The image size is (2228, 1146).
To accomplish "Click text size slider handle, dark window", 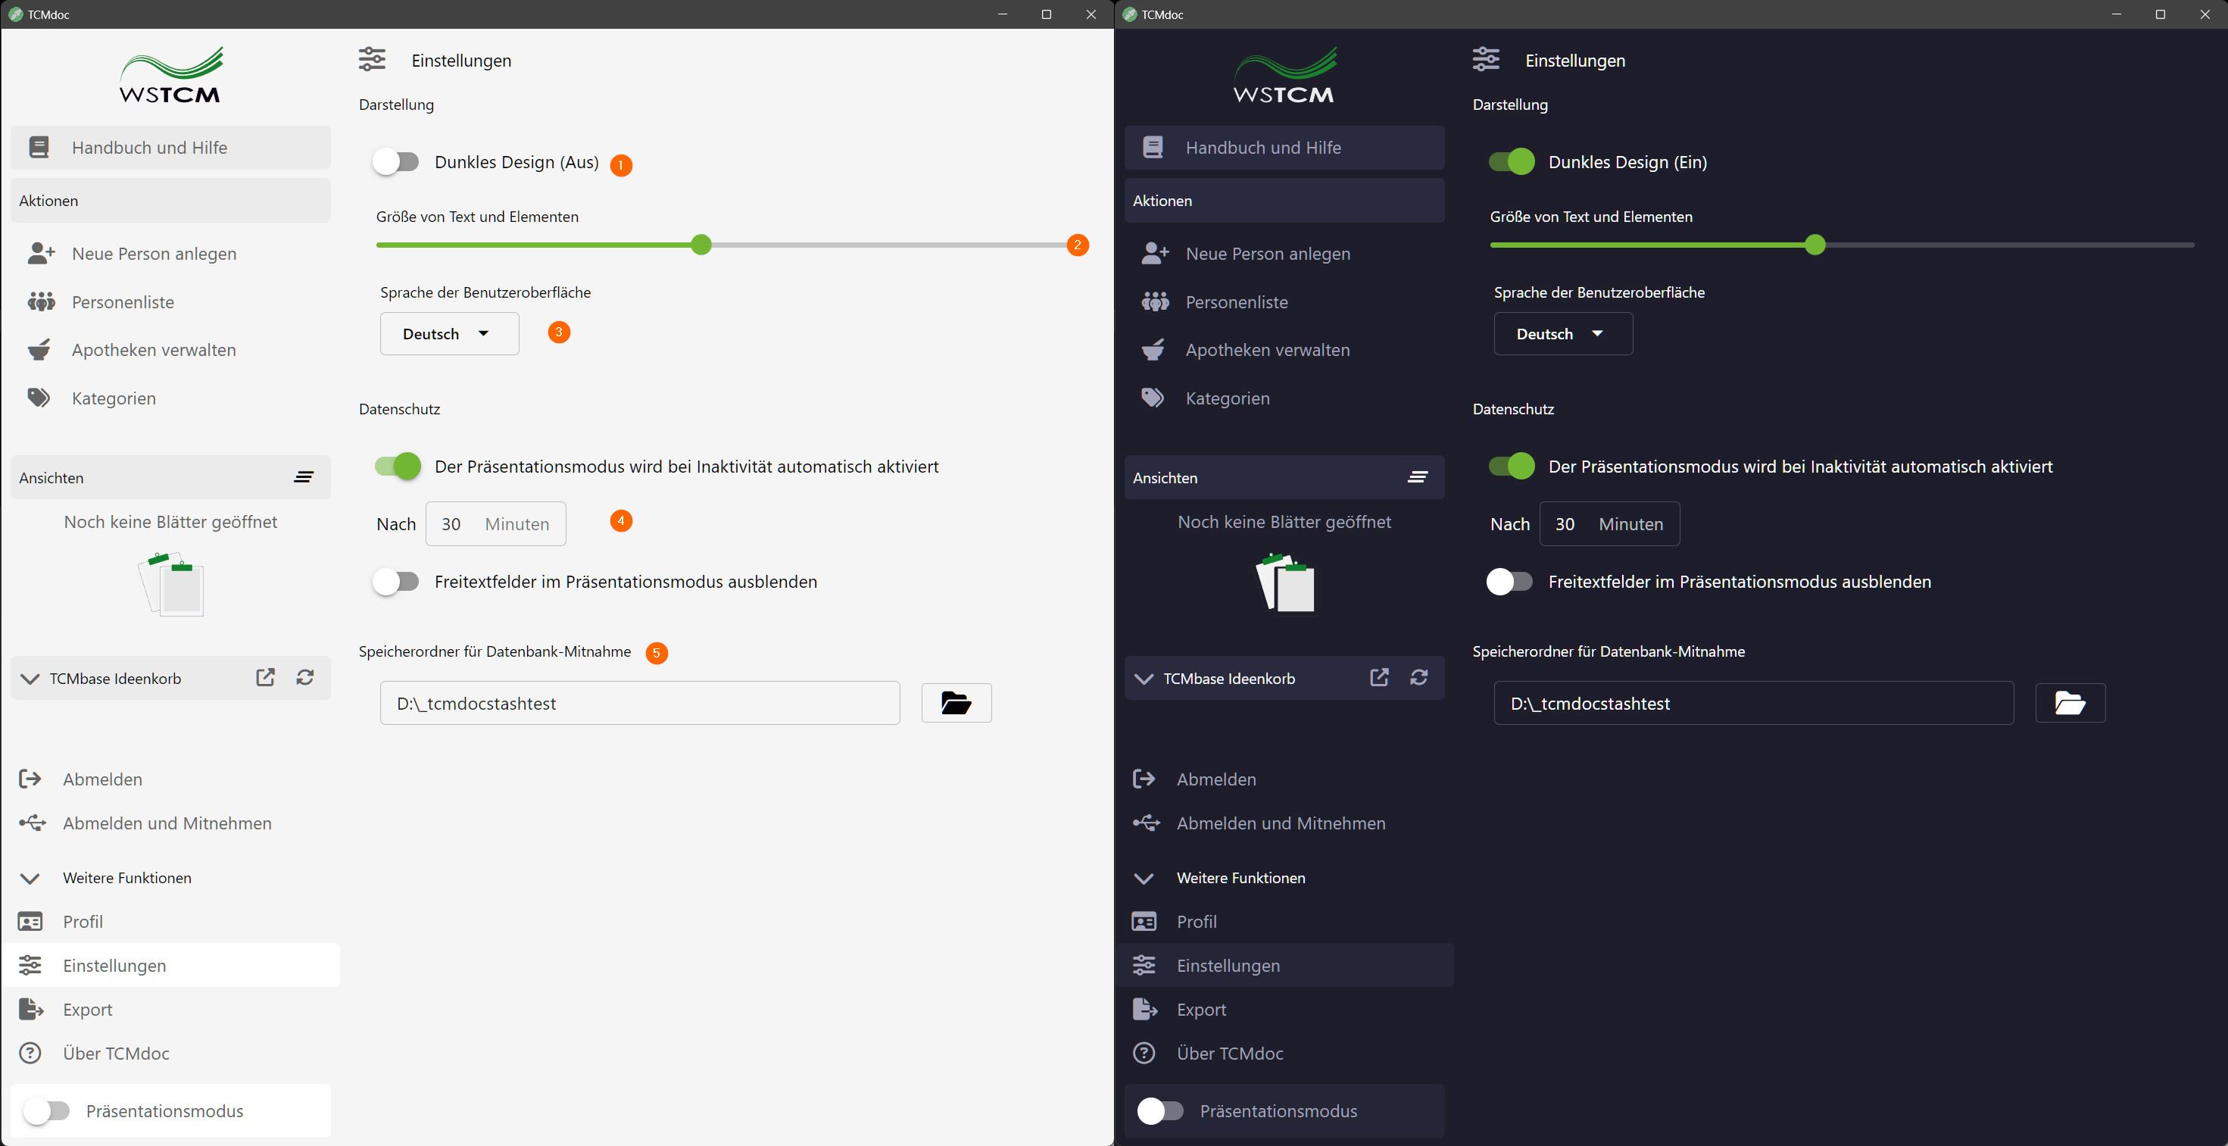I will [1815, 245].
